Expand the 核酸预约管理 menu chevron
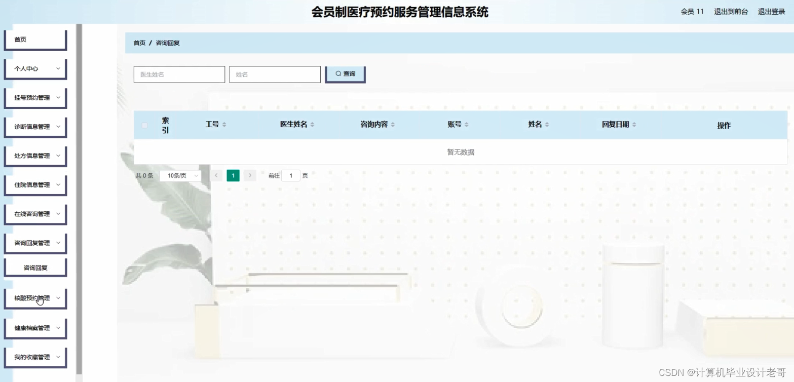The height and width of the screenshot is (382, 794). point(58,298)
